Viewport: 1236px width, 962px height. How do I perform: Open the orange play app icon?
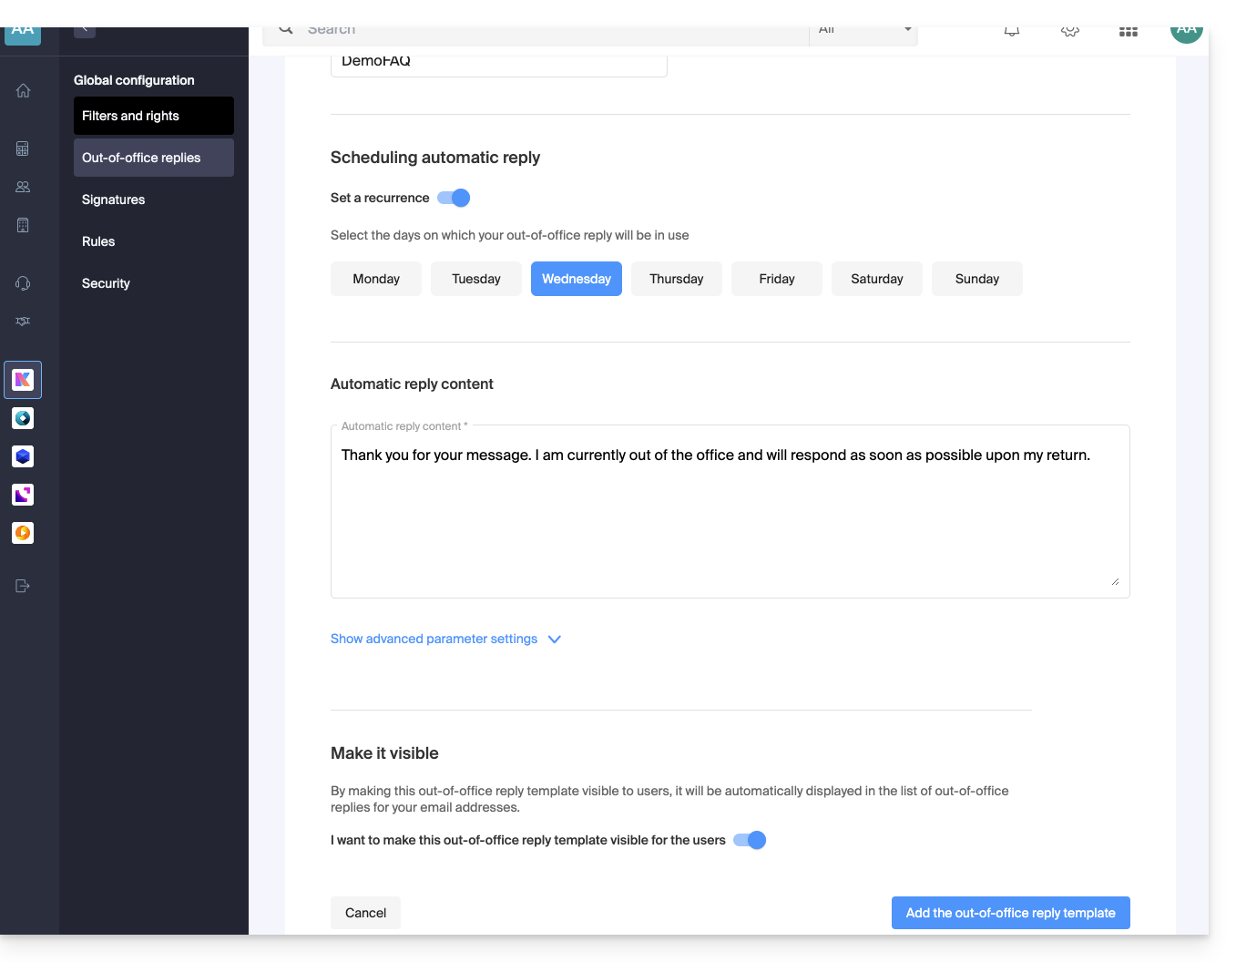tap(23, 533)
